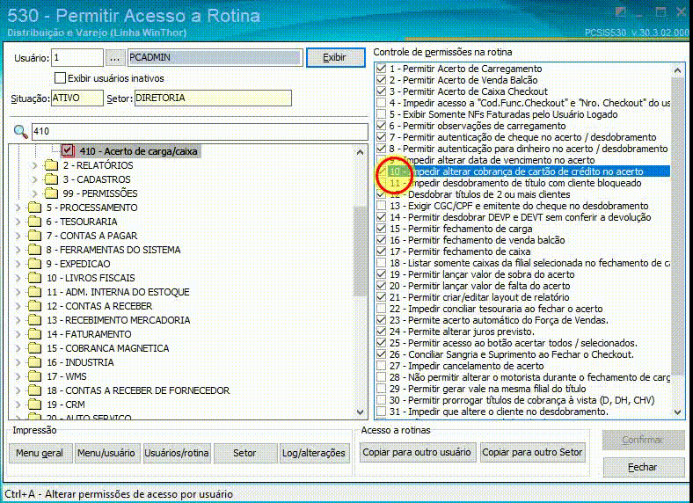Click folder icon of 11 - ADM. INTERNA DO ESTOQUE
This screenshot has width=693, height=503.
34,292
